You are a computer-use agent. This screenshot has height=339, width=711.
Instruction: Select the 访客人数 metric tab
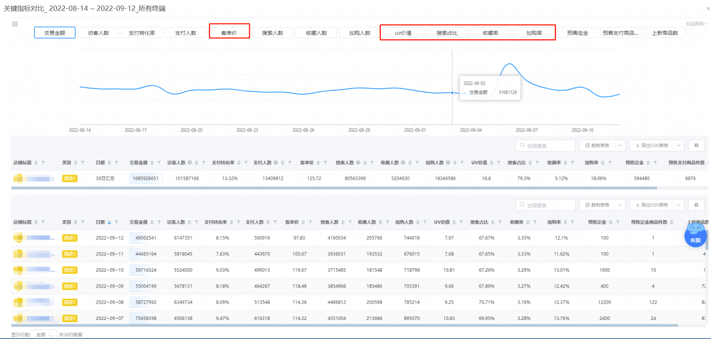click(x=98, y=33)
